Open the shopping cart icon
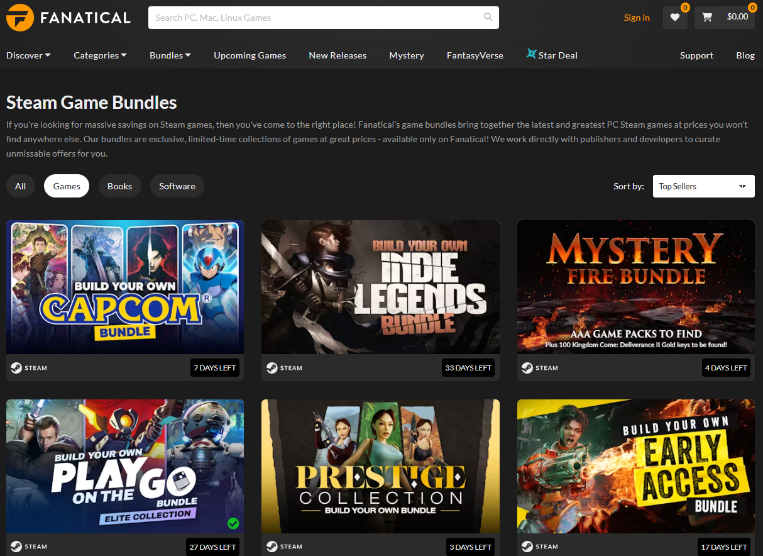Screen dimensions: 763x556 click(708, 18)
